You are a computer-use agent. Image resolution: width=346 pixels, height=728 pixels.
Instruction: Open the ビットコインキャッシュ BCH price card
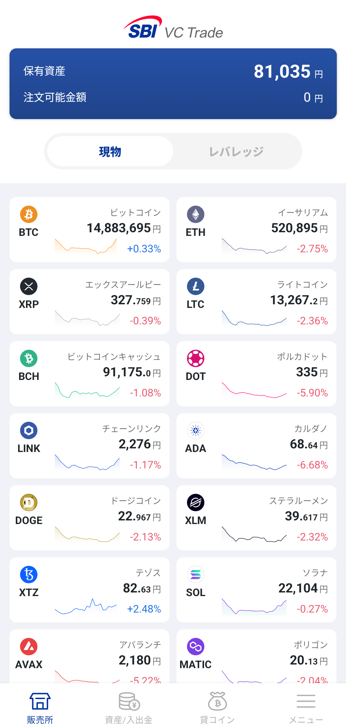[x=89, y=374]
